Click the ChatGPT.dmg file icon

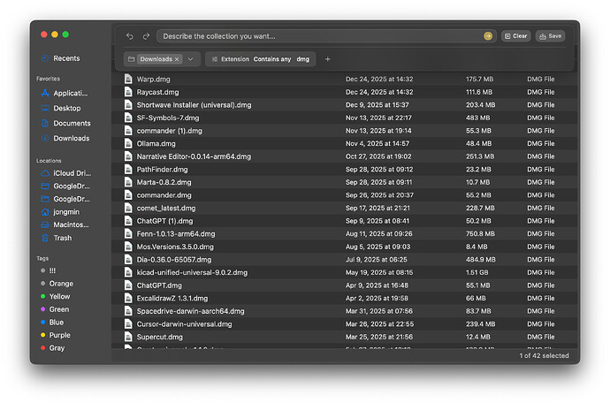[128, 285]
